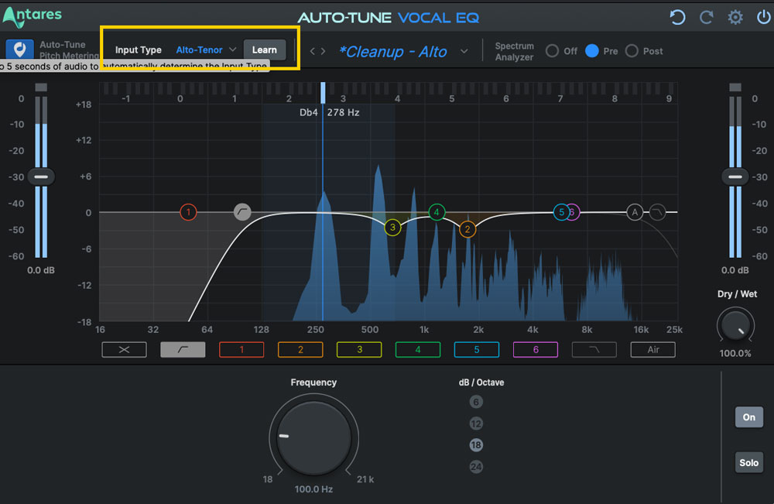774x504 pixels.
Task: Select low-pass filter node on curve
Action: [657, 212]
